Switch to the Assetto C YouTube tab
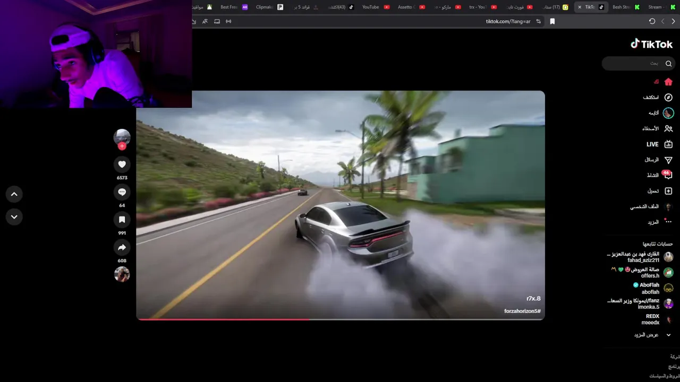 [411, 7]
